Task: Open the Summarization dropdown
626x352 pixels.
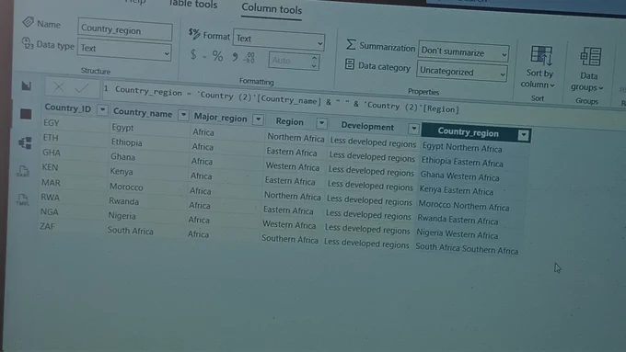Action: coord(463,51)
